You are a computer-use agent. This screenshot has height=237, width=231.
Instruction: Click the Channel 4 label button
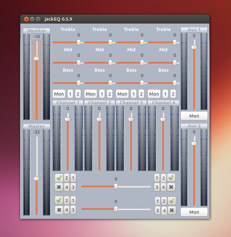pos(163,103)
